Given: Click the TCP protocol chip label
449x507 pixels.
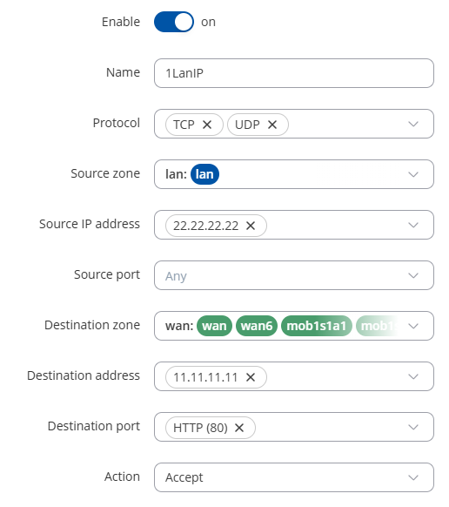Looking at the screenshot, I should pos(184,125).
